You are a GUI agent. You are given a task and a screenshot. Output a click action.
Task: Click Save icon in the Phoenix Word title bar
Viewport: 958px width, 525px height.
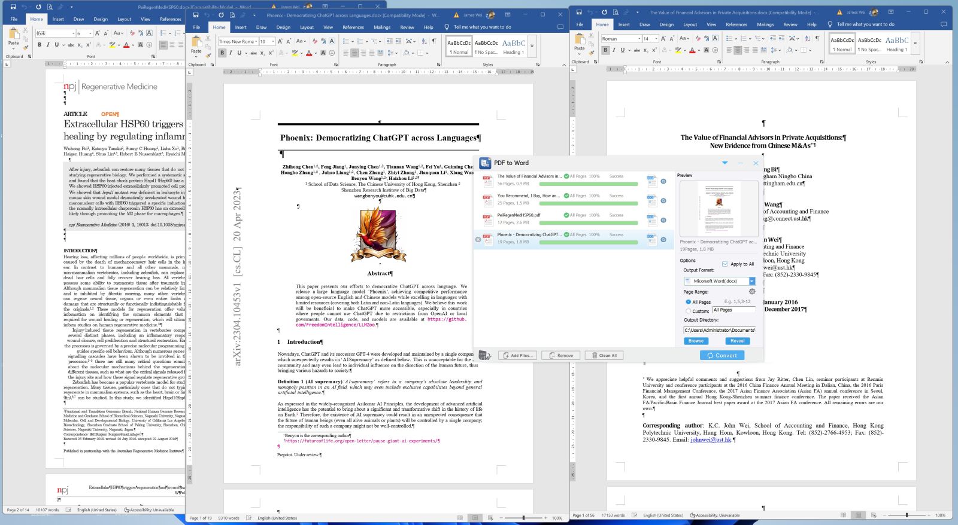(x=196, y=15)
